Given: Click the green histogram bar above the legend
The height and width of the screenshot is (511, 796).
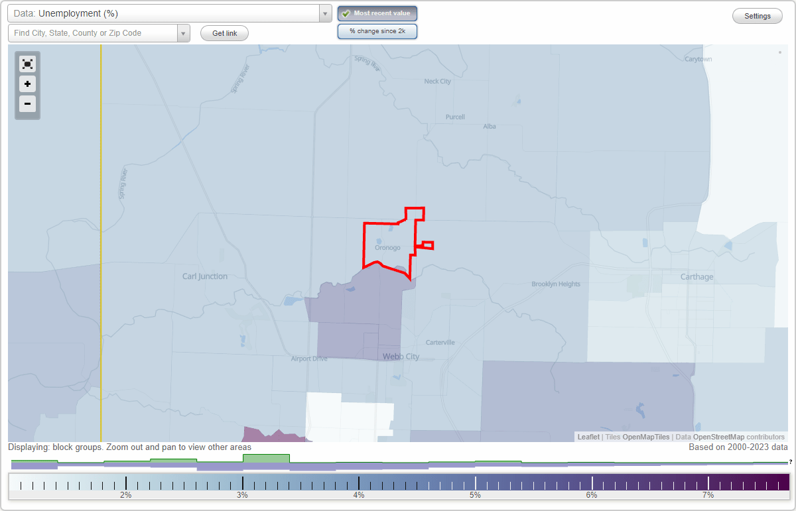Looking at the screenshot, I should coord(265,458).
